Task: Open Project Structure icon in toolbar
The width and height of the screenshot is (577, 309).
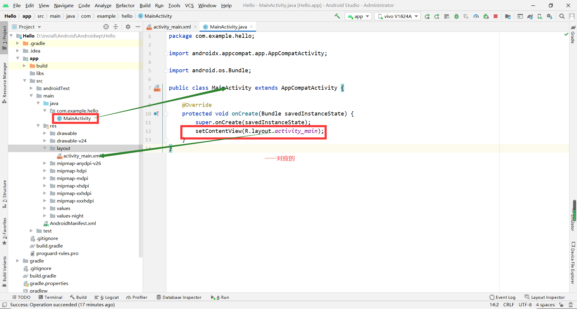Action: pyautogui.click(x=508, y=16)
